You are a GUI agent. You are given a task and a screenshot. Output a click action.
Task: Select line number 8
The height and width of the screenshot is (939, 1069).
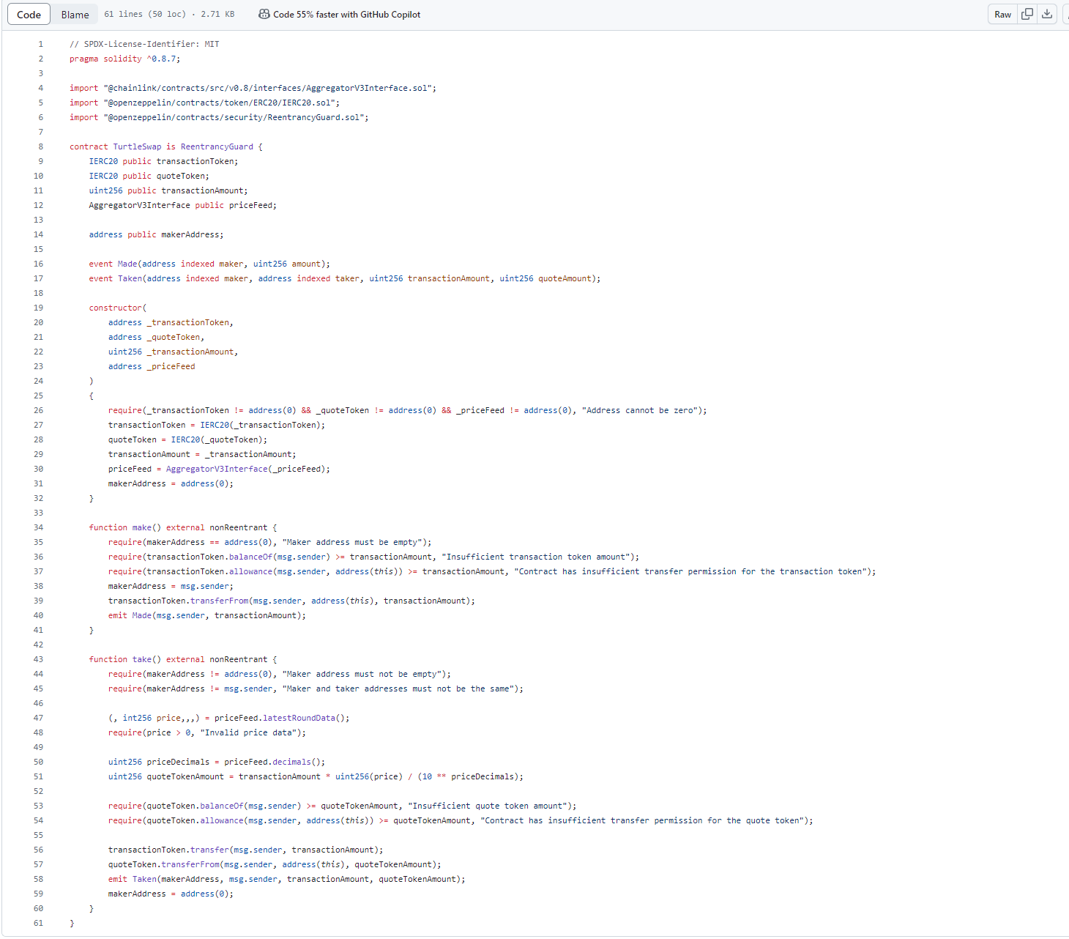[40, 146]
